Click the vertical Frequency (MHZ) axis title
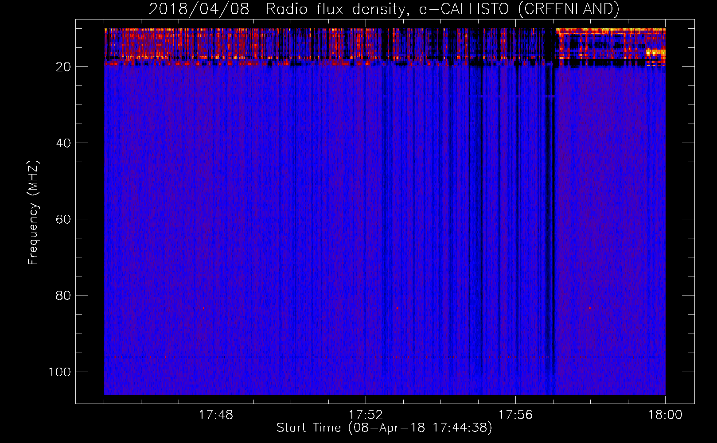 (x=33, y=213)
